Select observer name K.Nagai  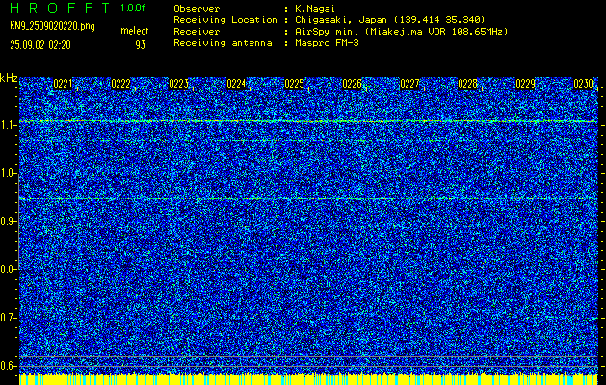[x=315, y=9]
